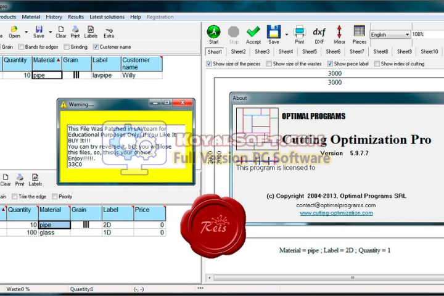Click the printer icon in right toolbar
This screenshot has width=444, height=296.
(299, 31)
